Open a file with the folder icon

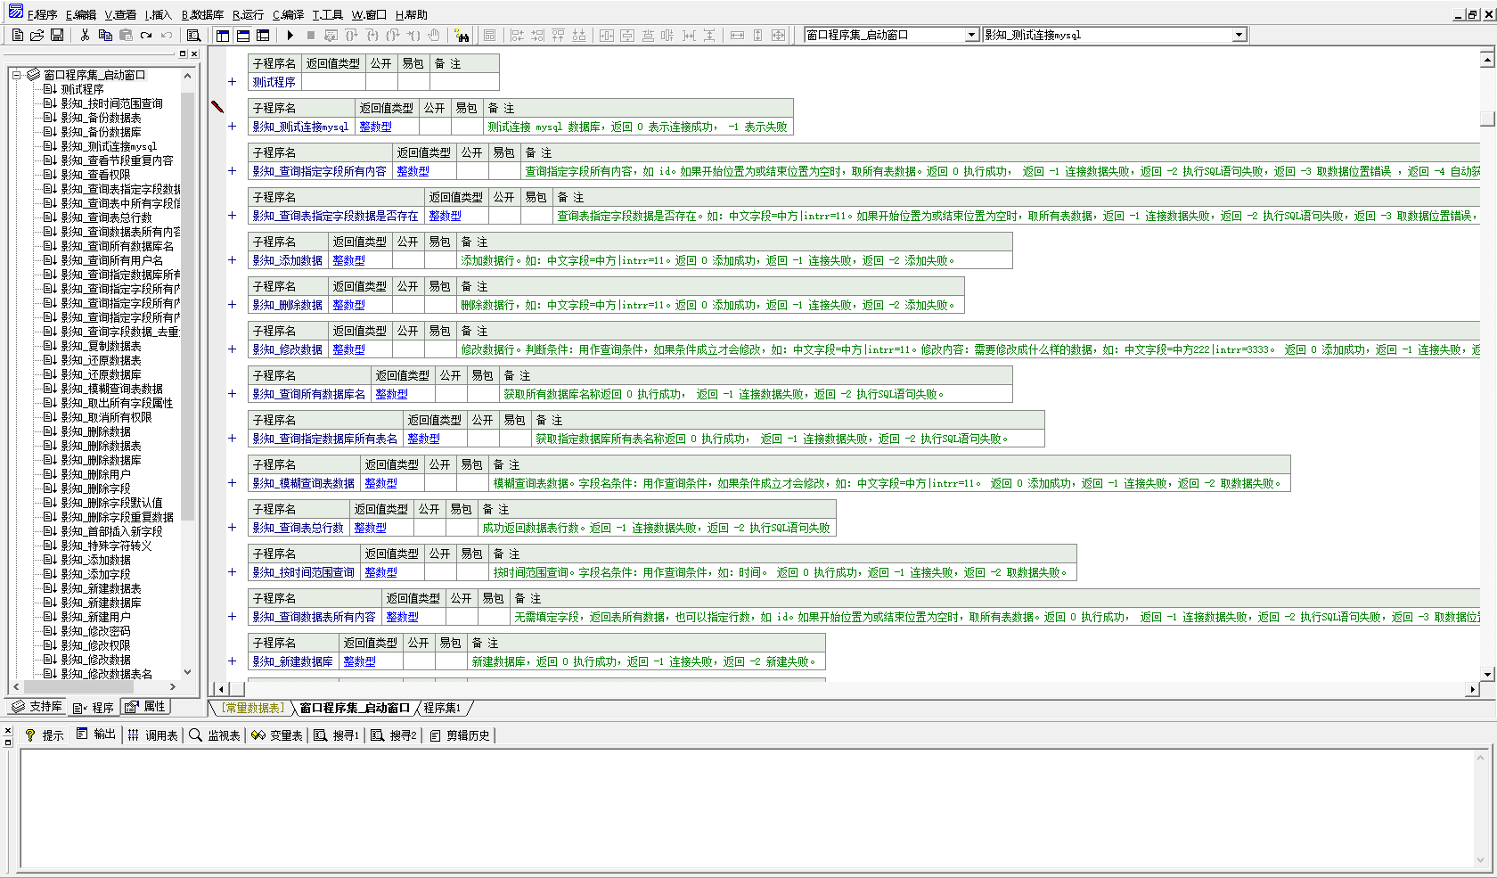point(37,36)
